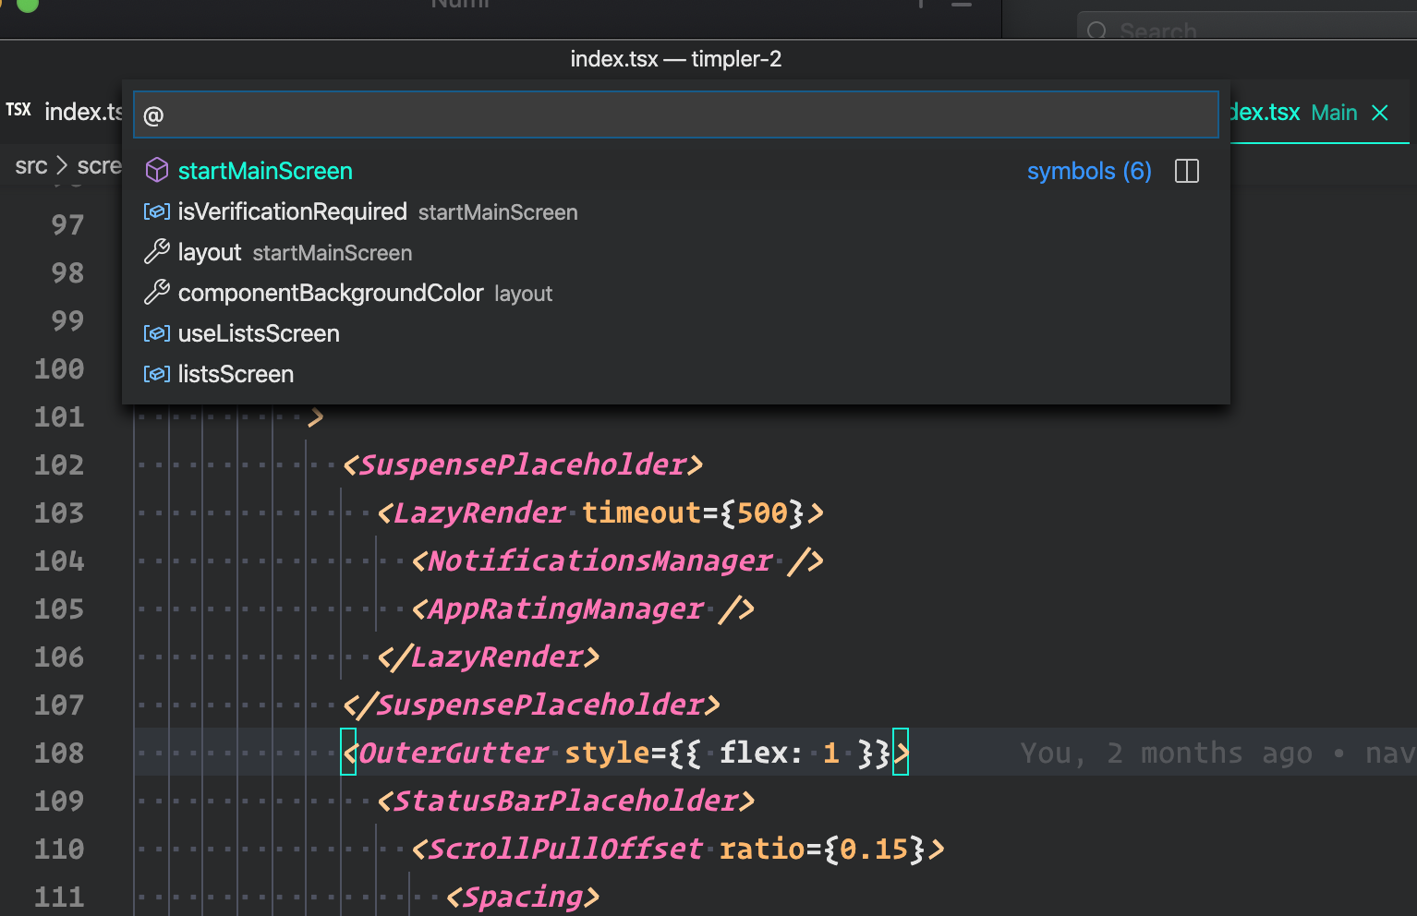1417x916 pixels.
Task: Click the StatusBarPlaceholder tag
Action: [566, 801]
